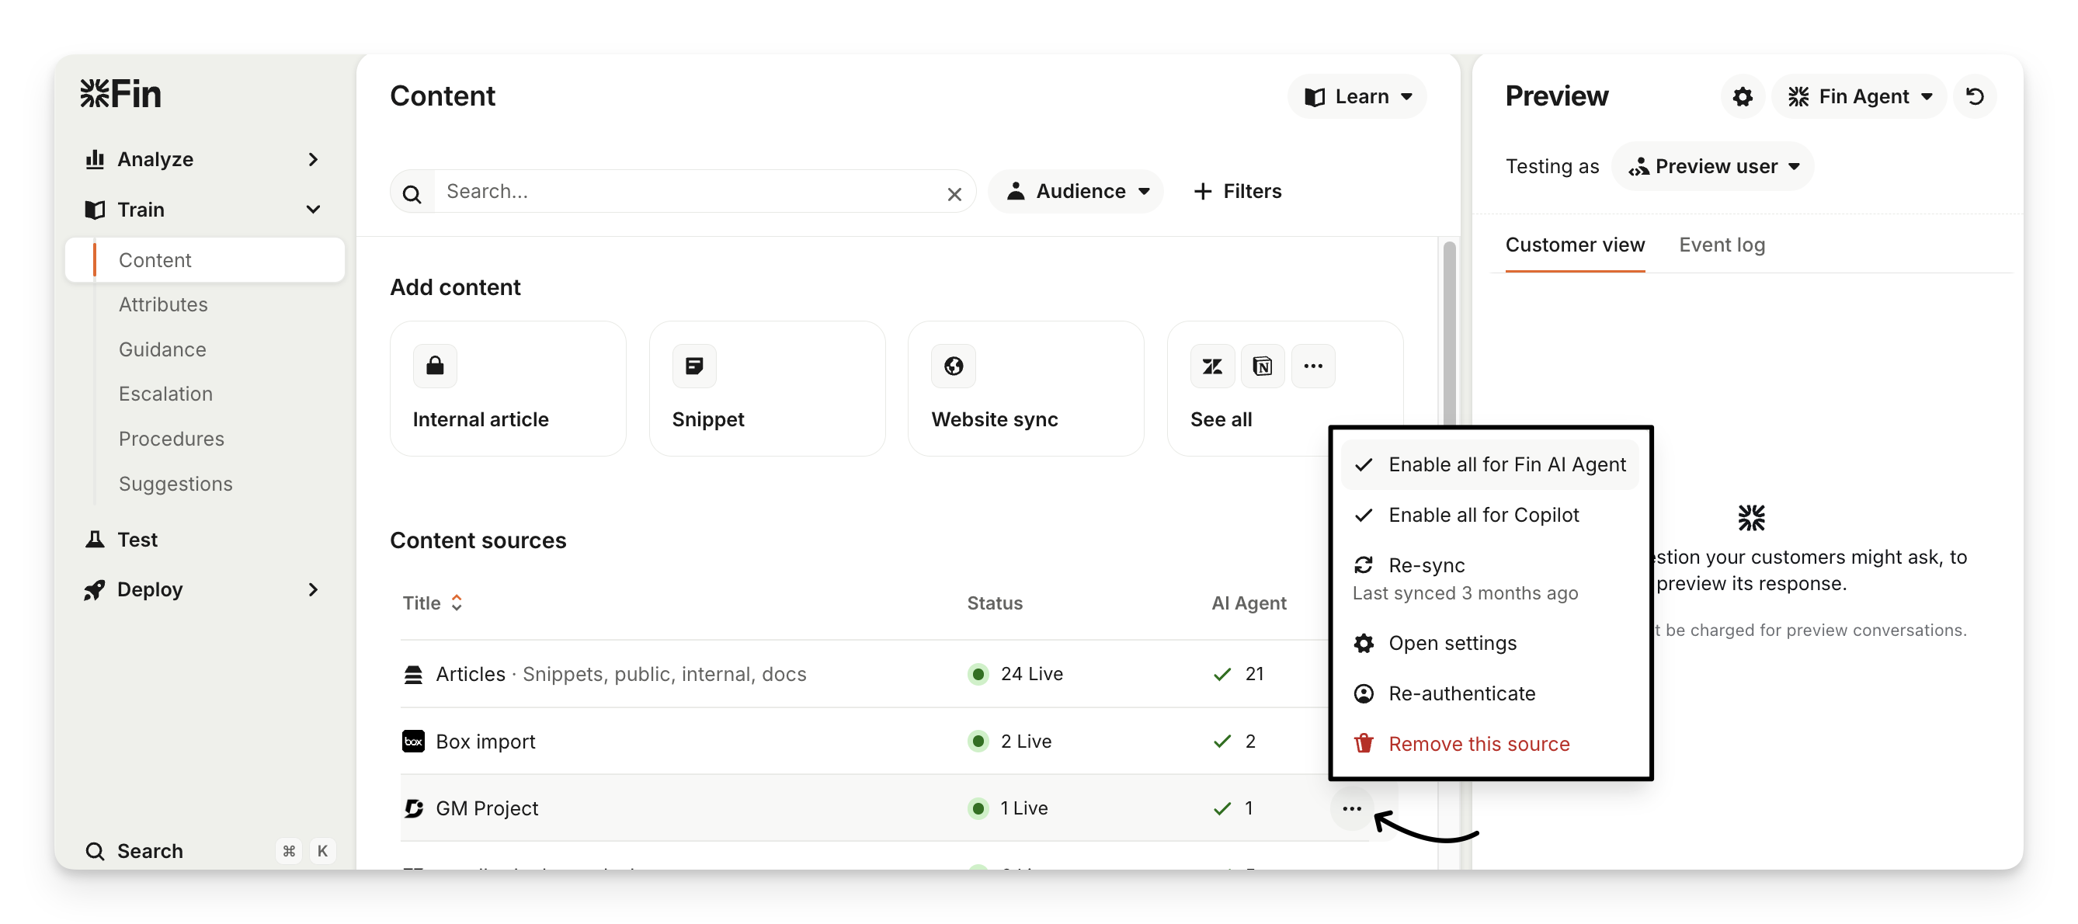Select Remove this source menu item
Screen dimensions: 2078x924
(x=1478, y=743)
